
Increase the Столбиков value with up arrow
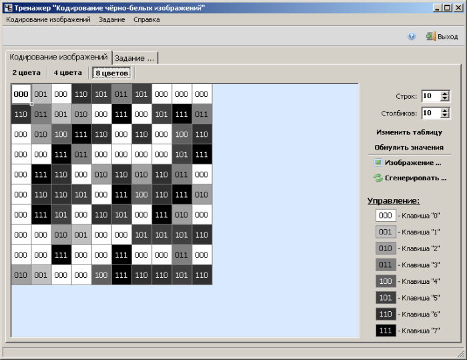[445, 110]
